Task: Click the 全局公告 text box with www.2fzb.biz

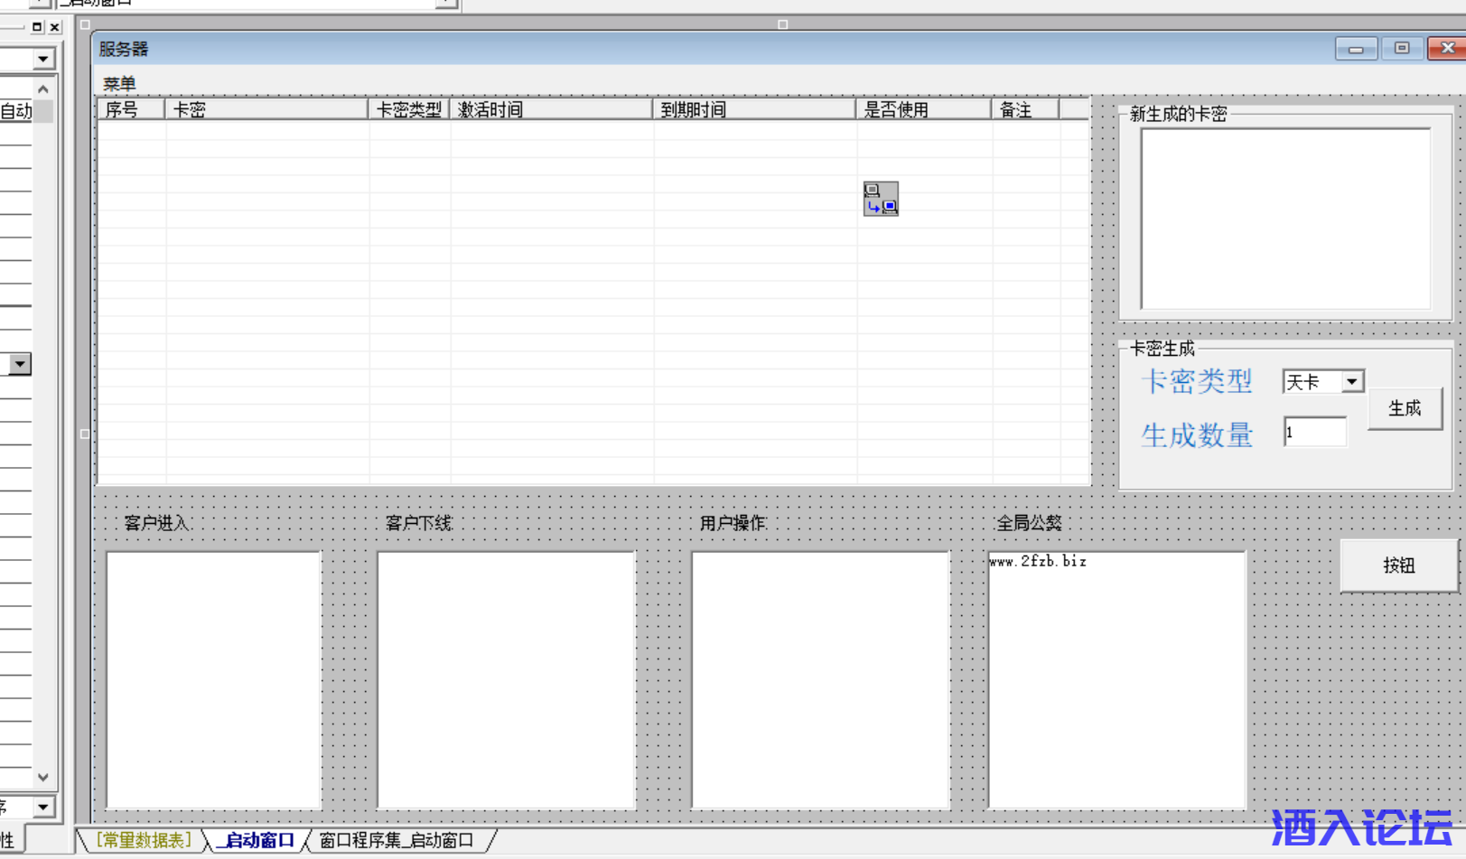Action: coord(1116,679)
